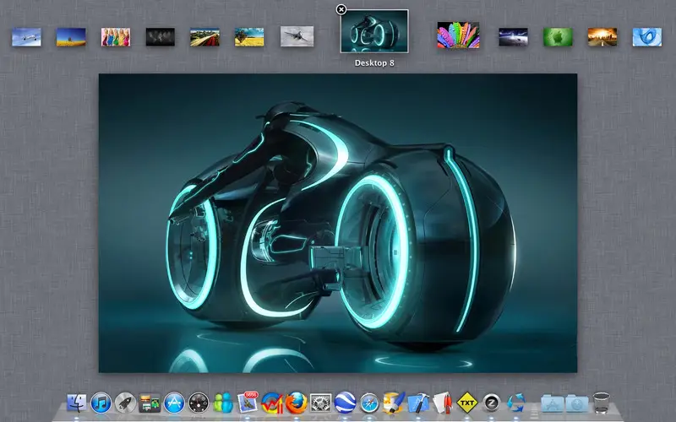The height and width of the screenshot is (422, 676).
Task: Switch to the lone tree field desktop
Action: [x=71, y=37]
